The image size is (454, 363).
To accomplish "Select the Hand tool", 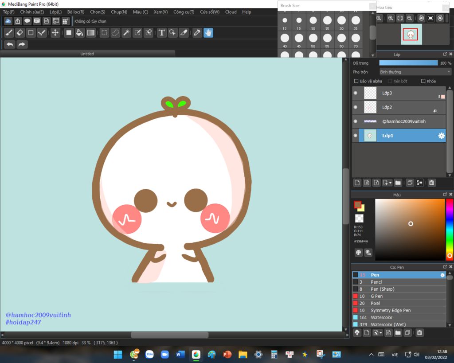I will pos(208,33).
